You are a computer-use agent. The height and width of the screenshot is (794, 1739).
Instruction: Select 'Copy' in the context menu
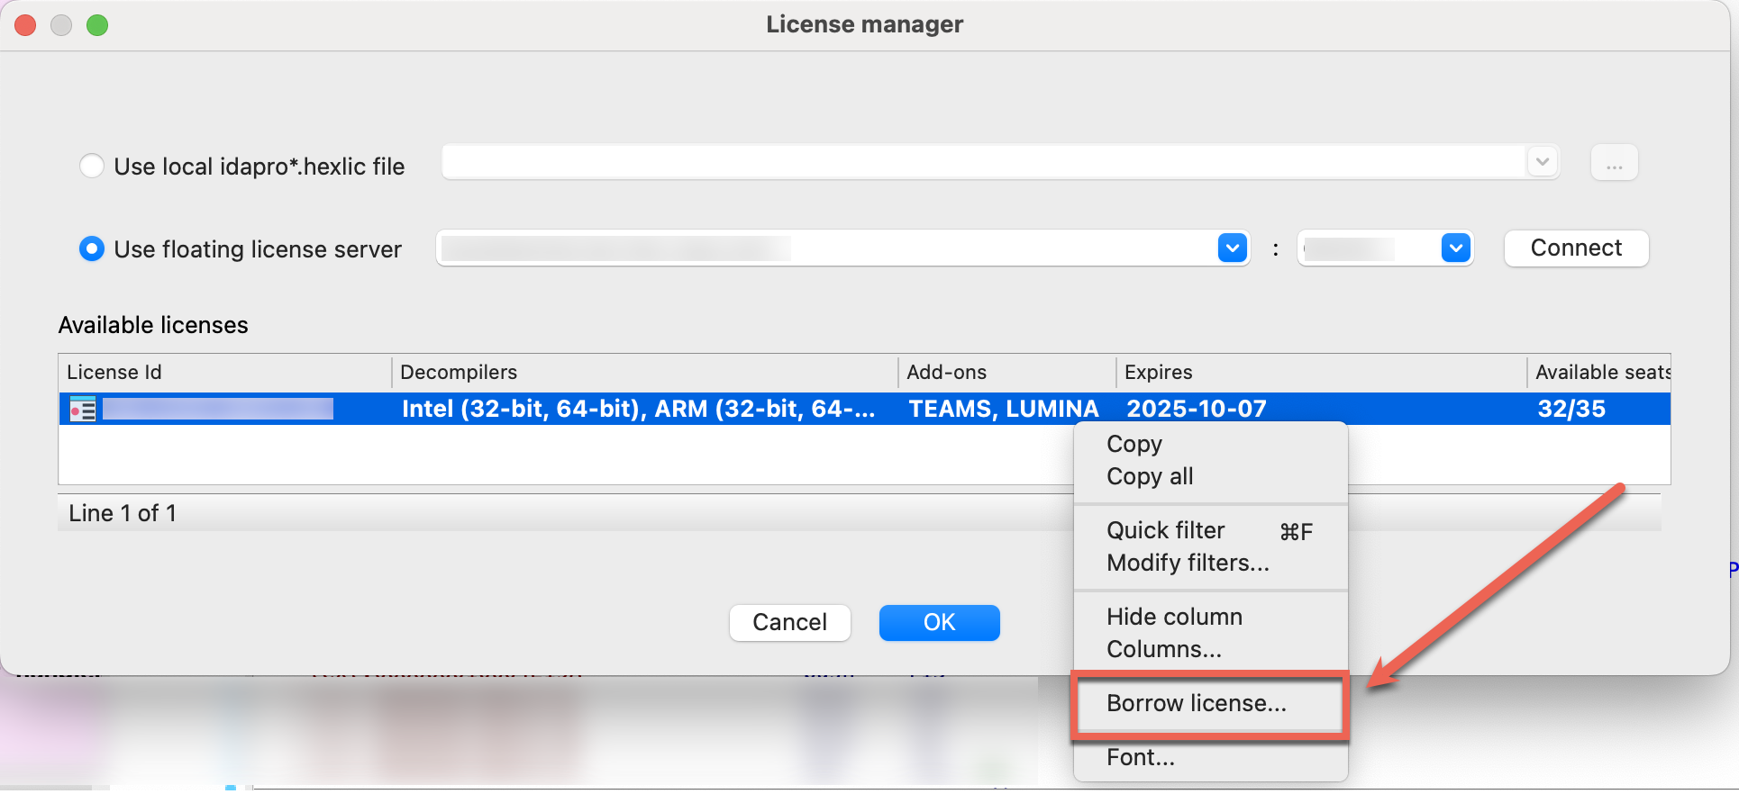coord(1134,444)
